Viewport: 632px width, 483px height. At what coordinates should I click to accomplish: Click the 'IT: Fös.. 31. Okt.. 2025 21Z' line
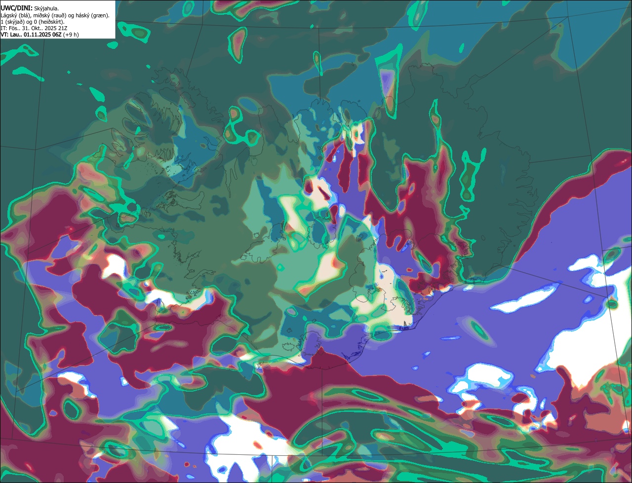pos(34,28)
